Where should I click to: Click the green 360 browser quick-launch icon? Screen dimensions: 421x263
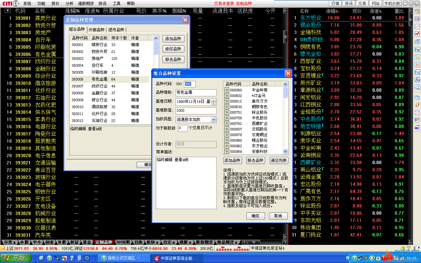point(49,258)
